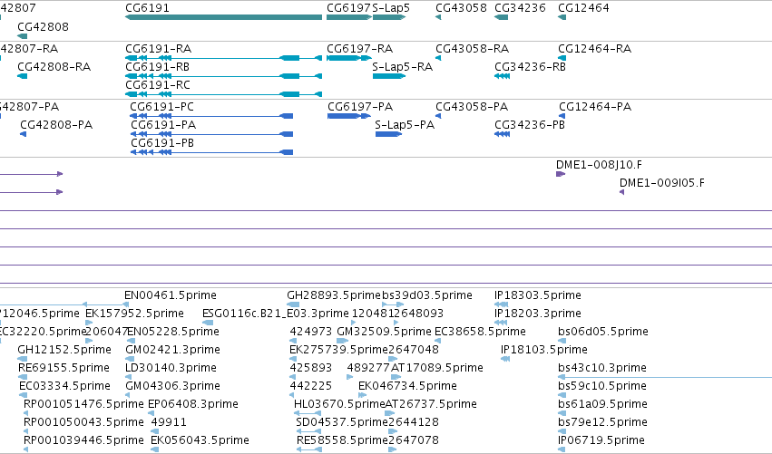Click the CG12464 gene label
This screenshot has height=454, width=772.
pos(583,8)
